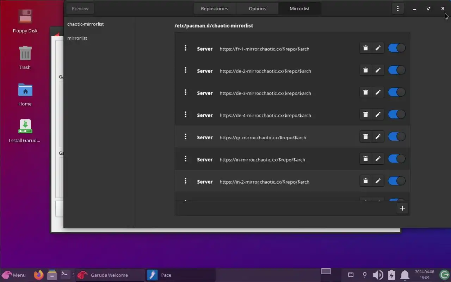Open the Floppy Disk desktop icon

25,21
